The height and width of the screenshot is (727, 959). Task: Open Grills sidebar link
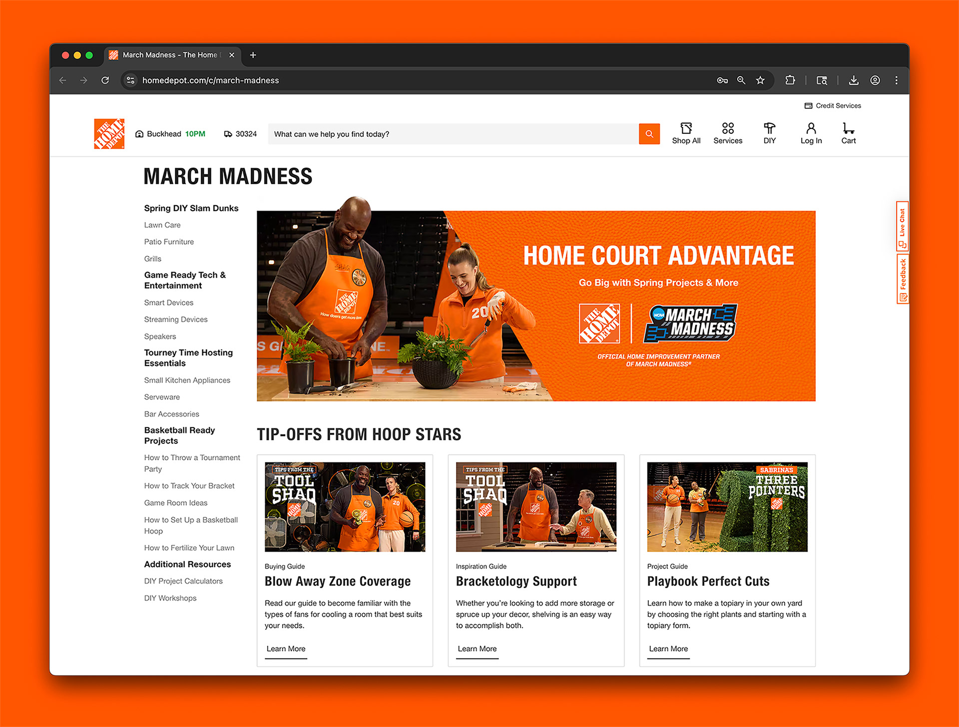[x=153, y=259]
